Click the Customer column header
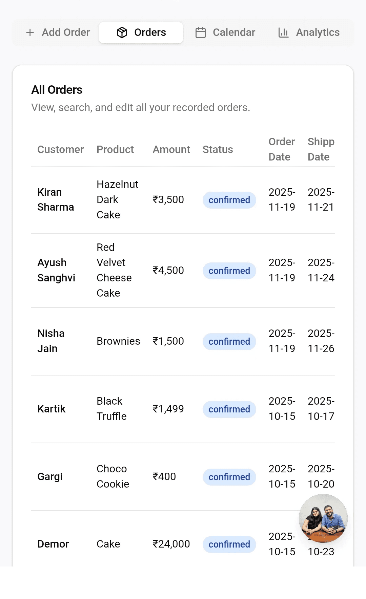The width and height of the screenshot is (366, 599). 60,150
